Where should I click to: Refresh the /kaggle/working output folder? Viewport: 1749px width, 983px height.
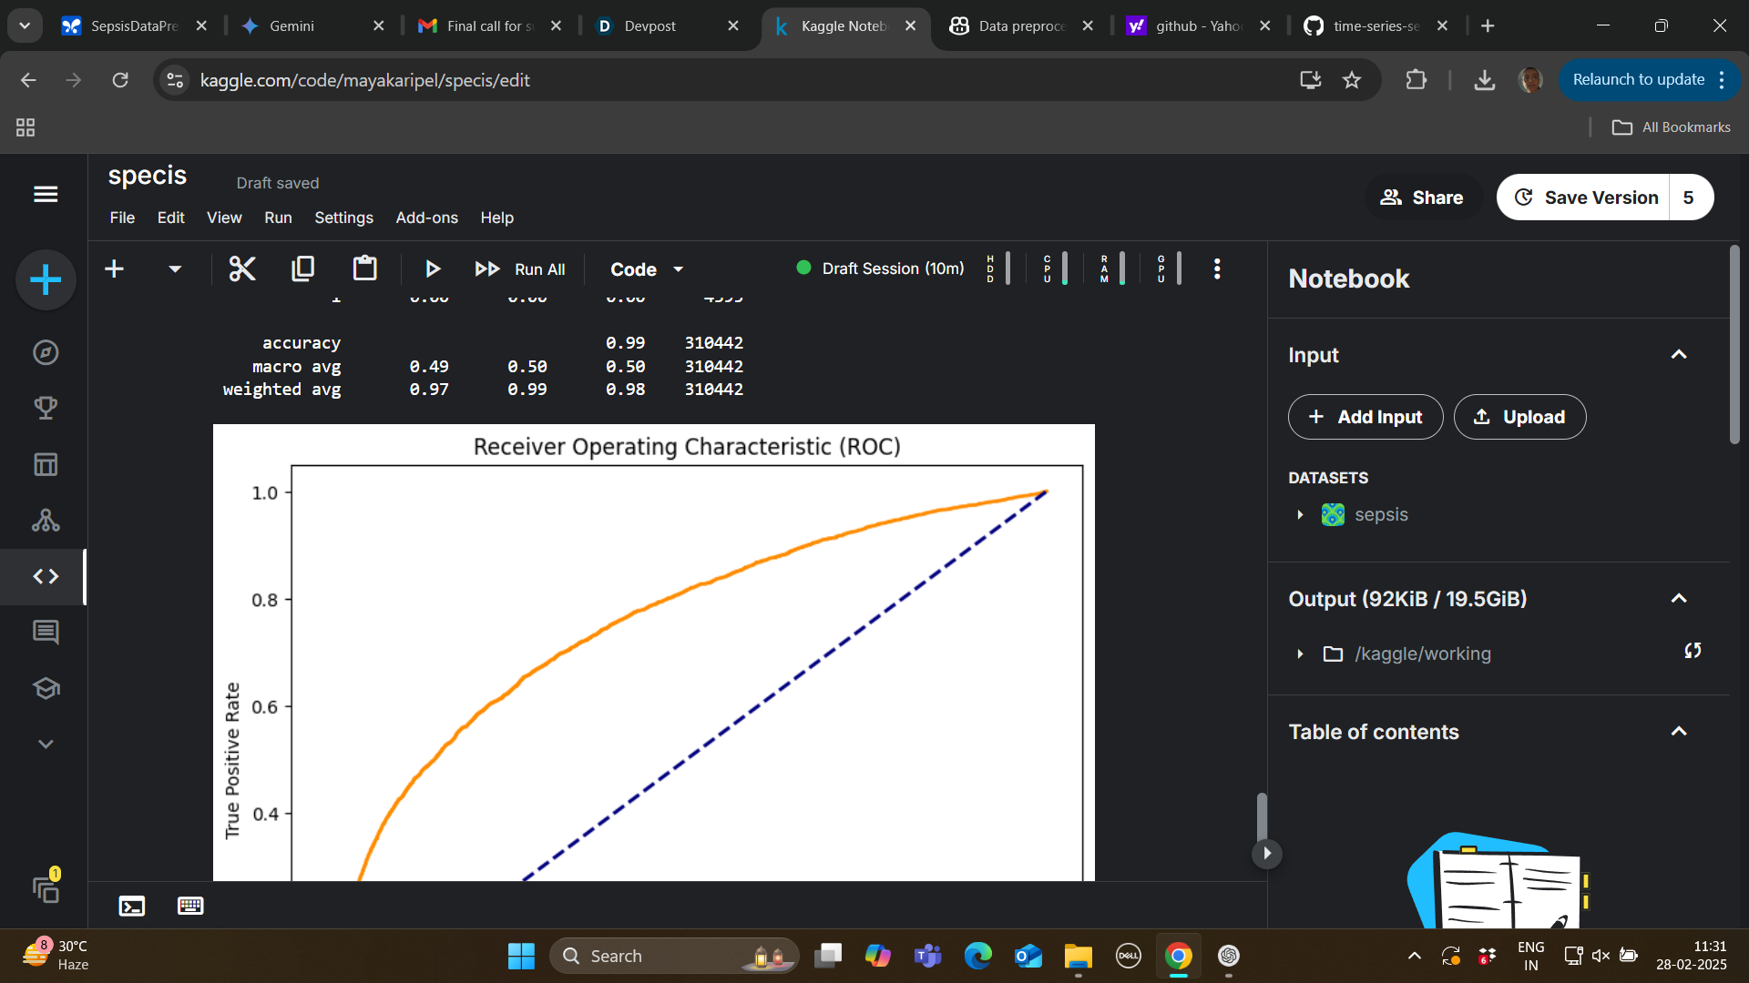click(x=1693, y=651)
